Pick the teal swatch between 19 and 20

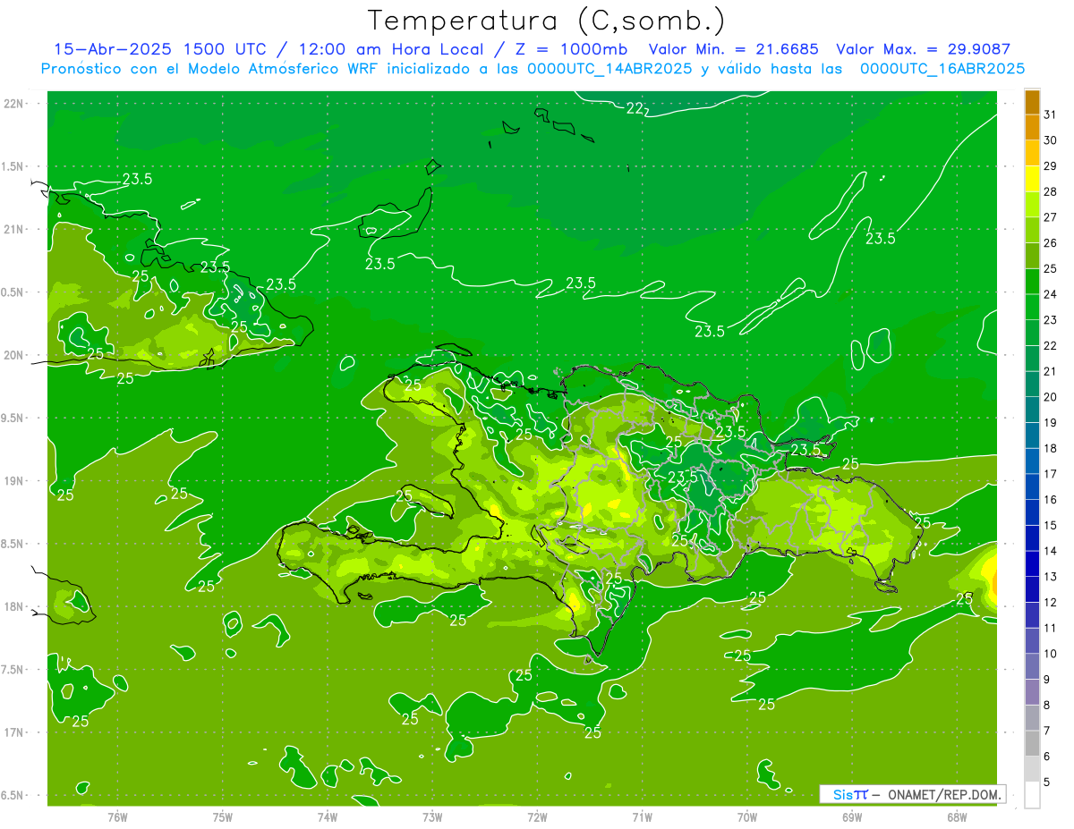(1032, 410)
